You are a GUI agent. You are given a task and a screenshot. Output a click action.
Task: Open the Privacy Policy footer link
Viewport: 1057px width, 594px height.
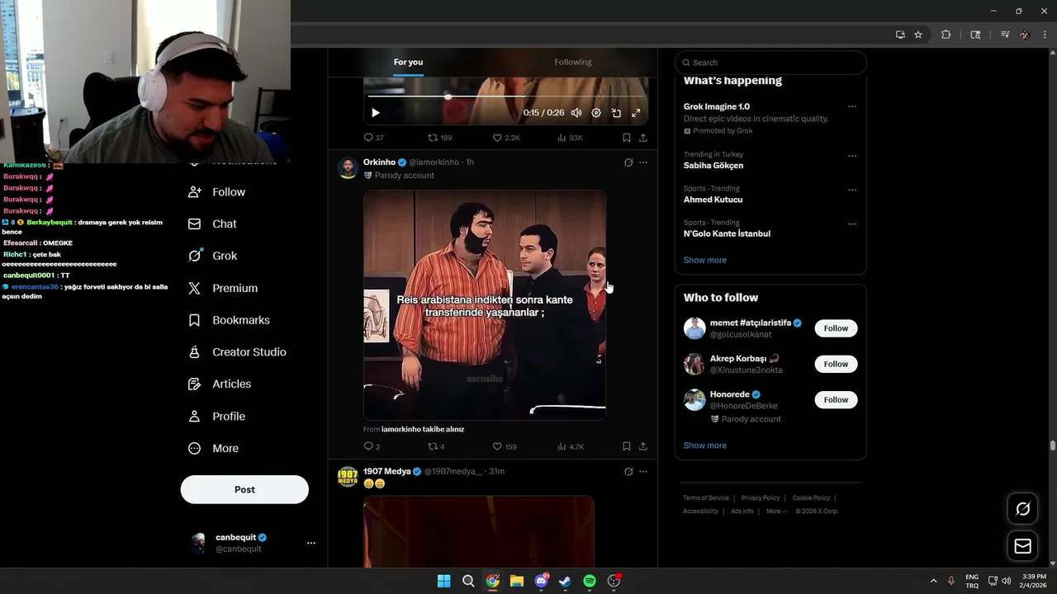(761, 498)
